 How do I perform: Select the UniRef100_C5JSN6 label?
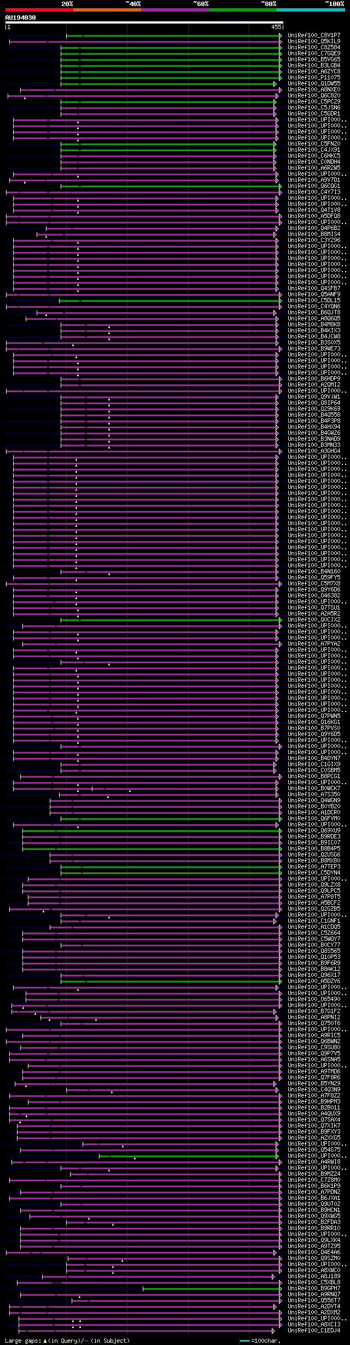click(314, 107)
